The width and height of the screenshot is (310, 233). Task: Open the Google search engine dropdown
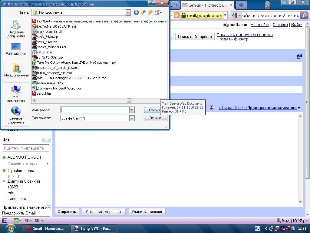(x=236, y=15)
